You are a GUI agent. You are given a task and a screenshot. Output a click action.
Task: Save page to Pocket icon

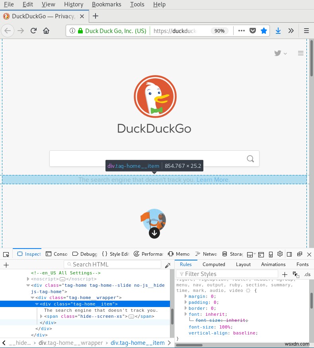point(253,31)
